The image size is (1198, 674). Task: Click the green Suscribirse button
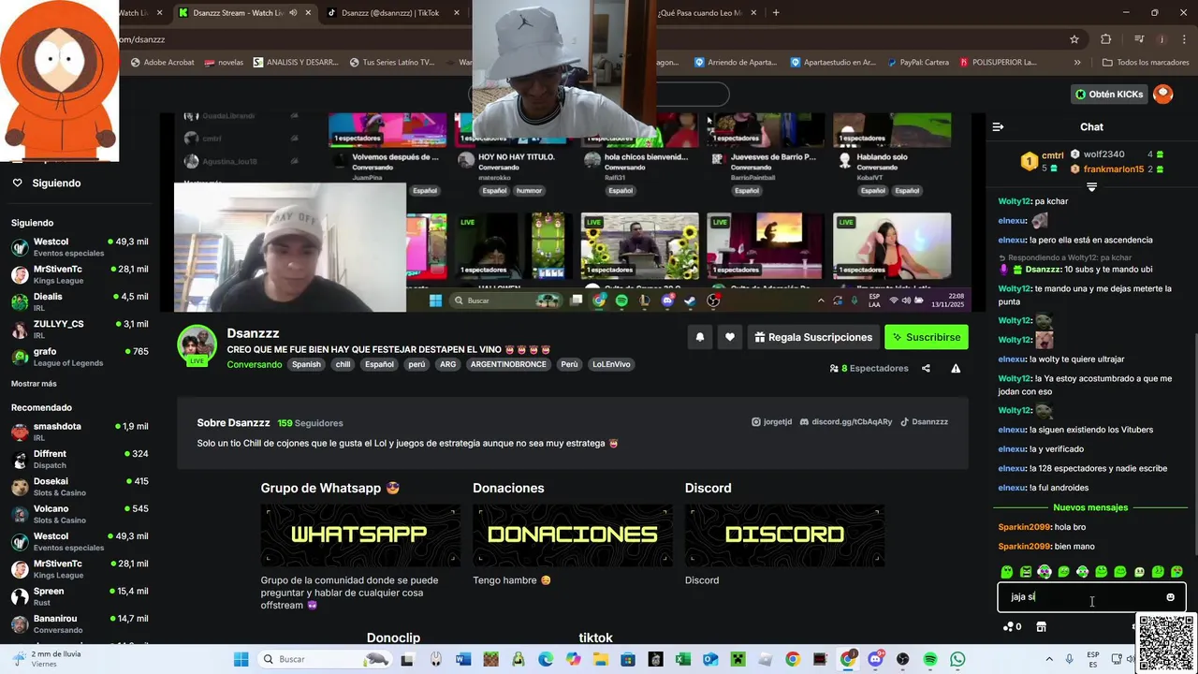tap(927, 337)
